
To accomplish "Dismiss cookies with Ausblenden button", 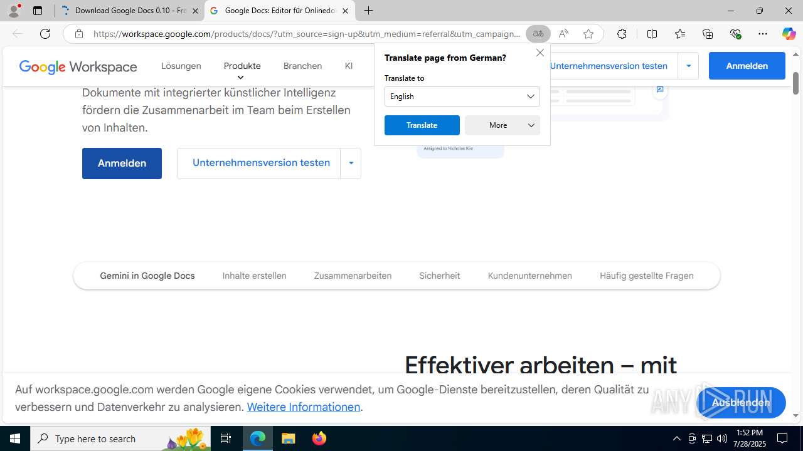I will [x=741, y=403].
